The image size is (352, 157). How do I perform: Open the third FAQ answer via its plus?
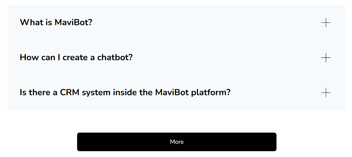click(x=326, y=93)
